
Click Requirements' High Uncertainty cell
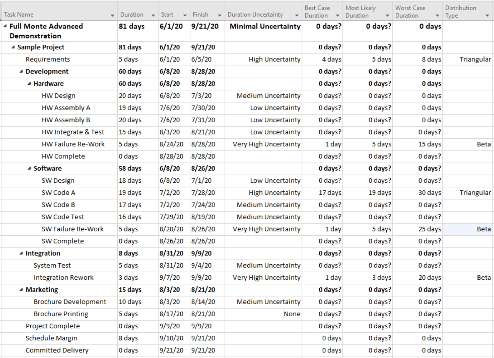pyautogui.click(x=264, y=59)
